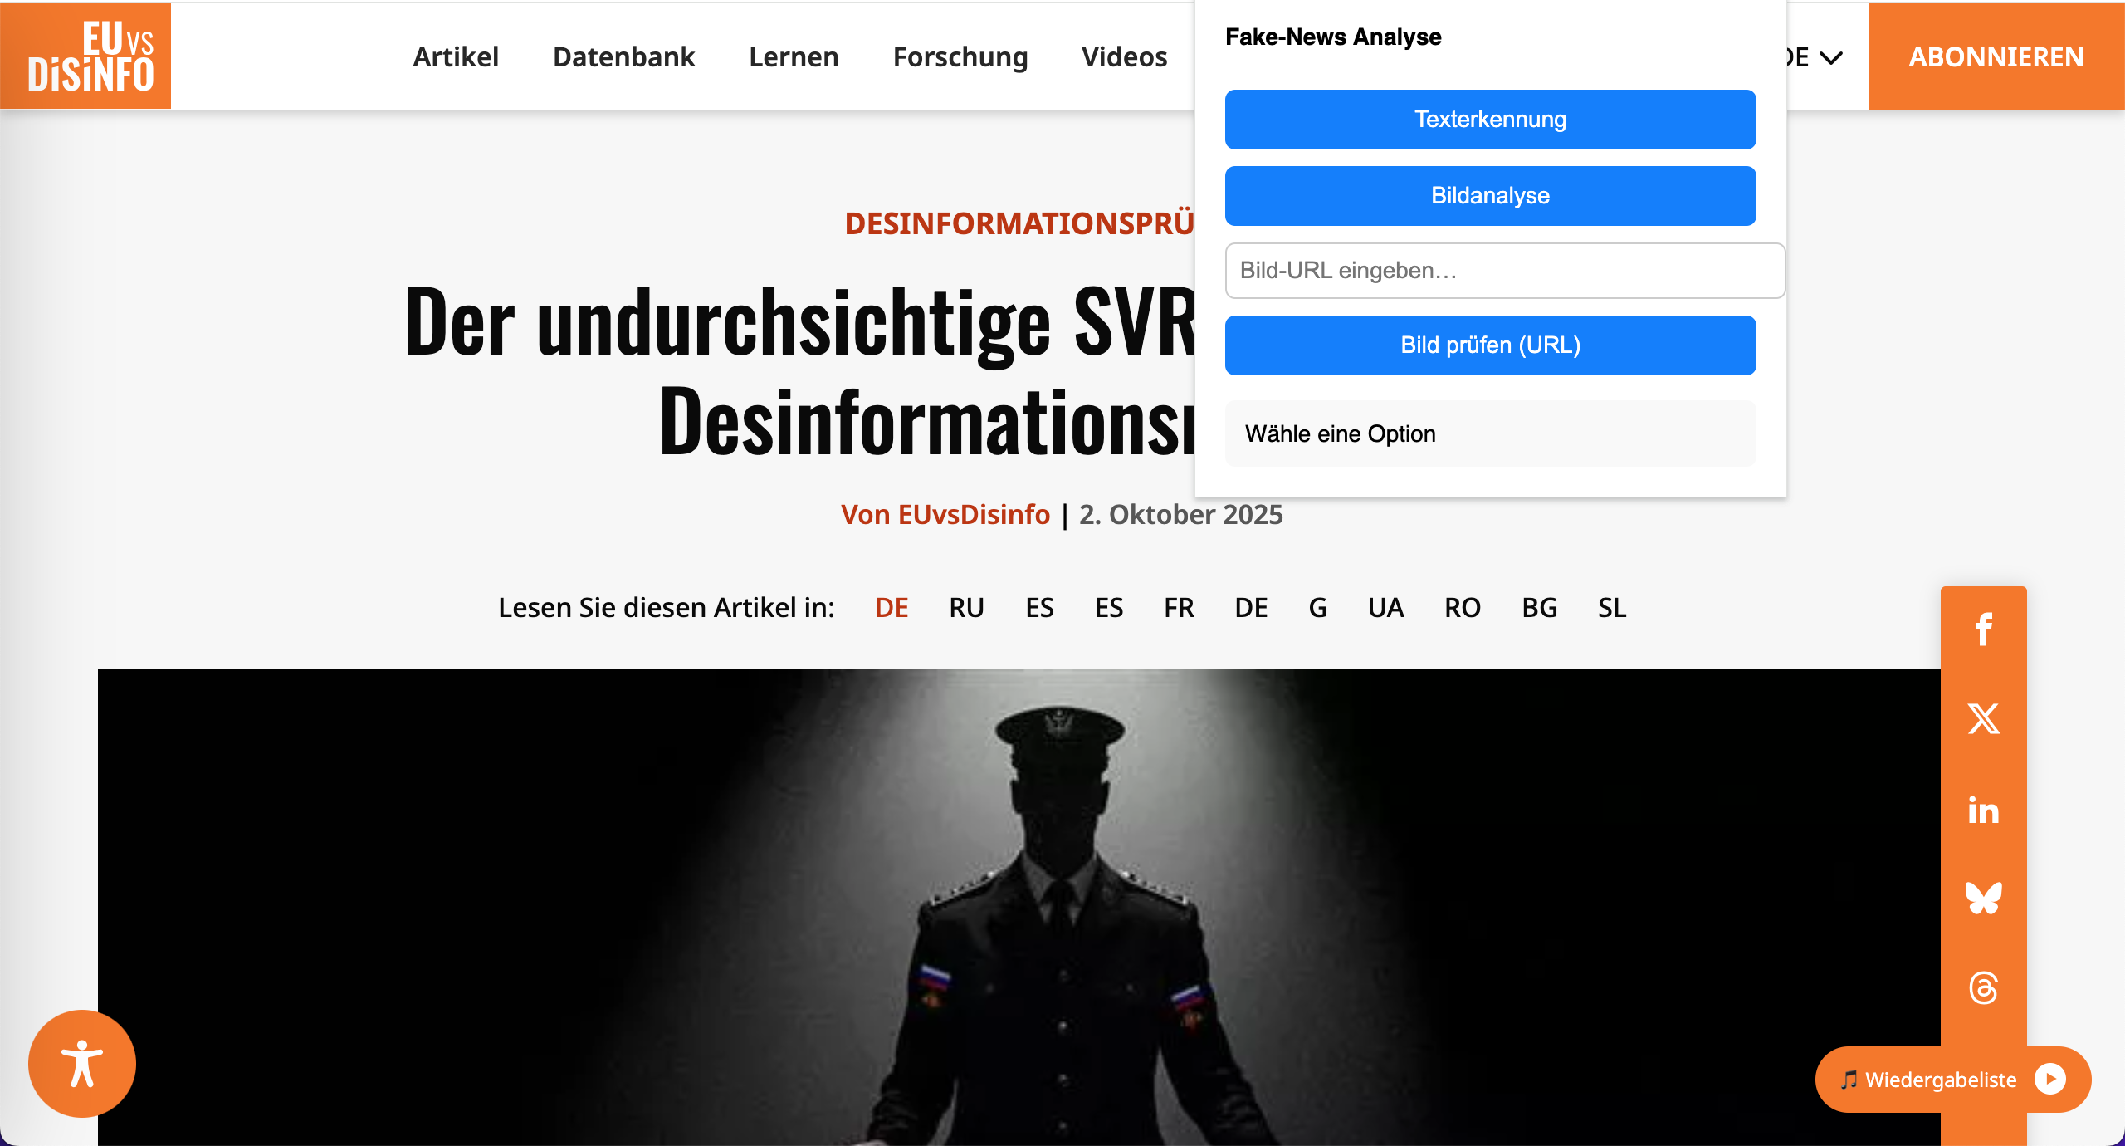This screenshot has height=1146, width=2125.
Task: Click the Texterkennung button
Action: click(1490, 120)
